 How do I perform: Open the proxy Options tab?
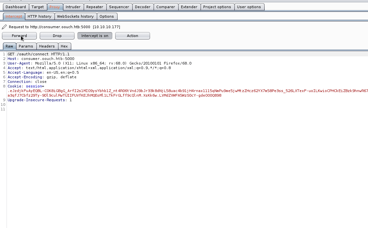tap(107, 16)
